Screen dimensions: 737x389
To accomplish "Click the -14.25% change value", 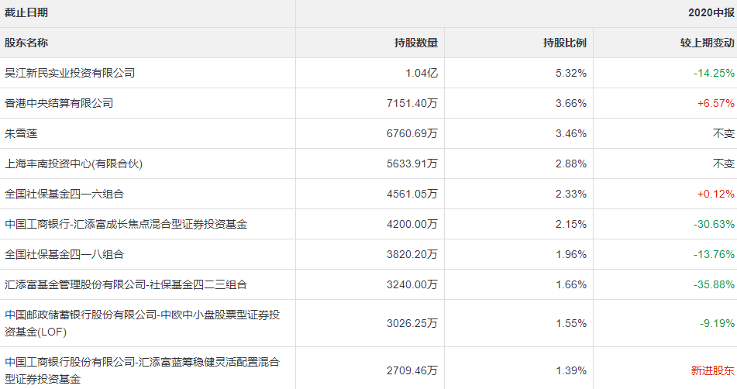I will click(x=714, y=73).
